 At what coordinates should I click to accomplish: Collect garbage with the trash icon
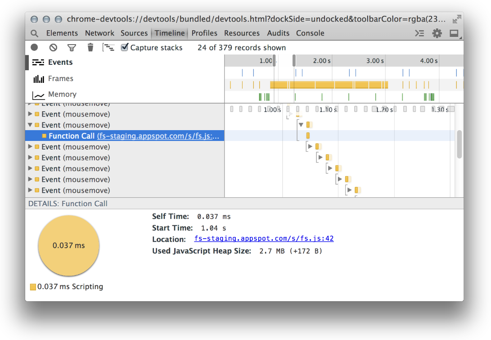[x=90, y=47]
